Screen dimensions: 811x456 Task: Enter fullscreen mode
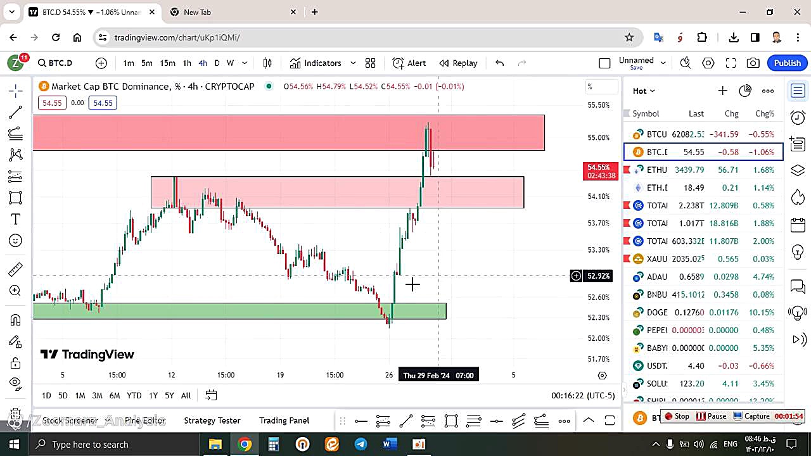731,63
